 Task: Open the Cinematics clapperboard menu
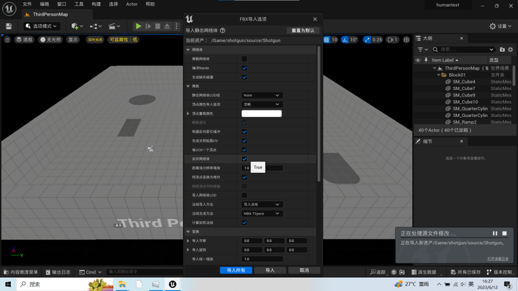tap(114, 26)
